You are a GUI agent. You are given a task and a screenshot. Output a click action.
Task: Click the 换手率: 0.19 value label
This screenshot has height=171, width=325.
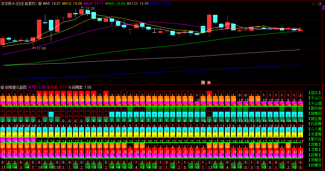57,87
